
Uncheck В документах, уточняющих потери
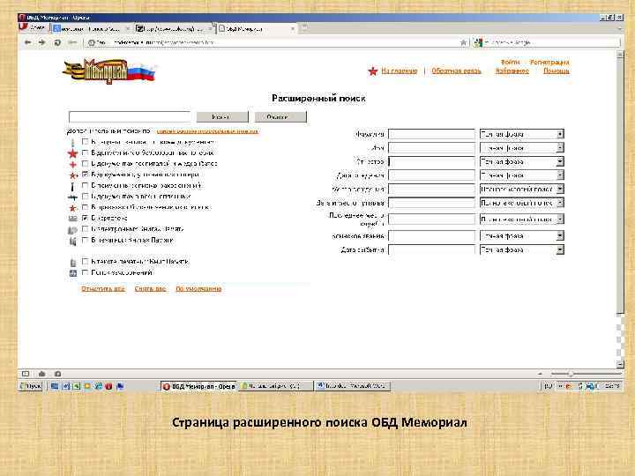point(85,175)
